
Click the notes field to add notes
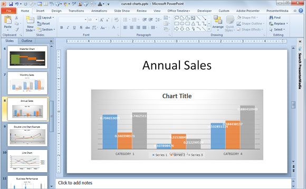tap(173, 183)
